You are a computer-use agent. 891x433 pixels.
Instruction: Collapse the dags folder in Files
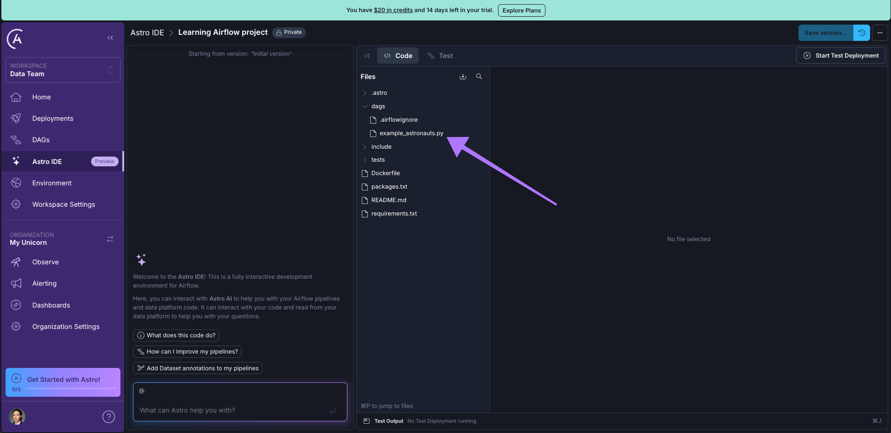(366, 106)
